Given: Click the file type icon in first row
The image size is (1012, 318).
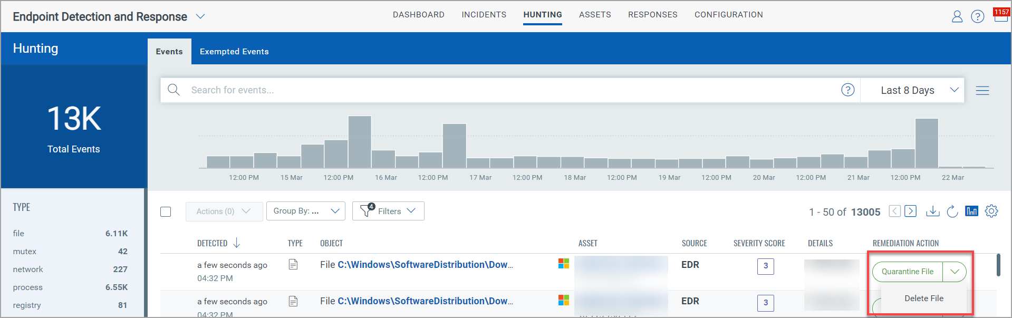Looking at the screenshot, I should (x=293, y=264).
